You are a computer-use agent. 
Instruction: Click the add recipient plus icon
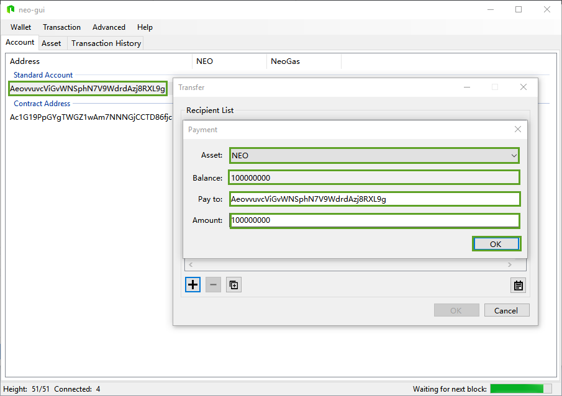[x=193, y=285]
